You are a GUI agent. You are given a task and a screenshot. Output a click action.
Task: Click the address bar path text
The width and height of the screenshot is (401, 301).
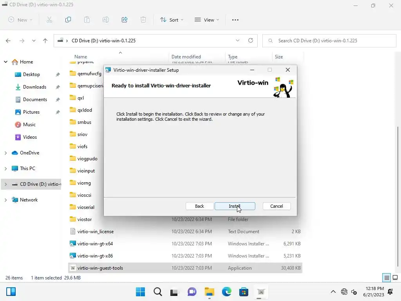click(103, 41)
